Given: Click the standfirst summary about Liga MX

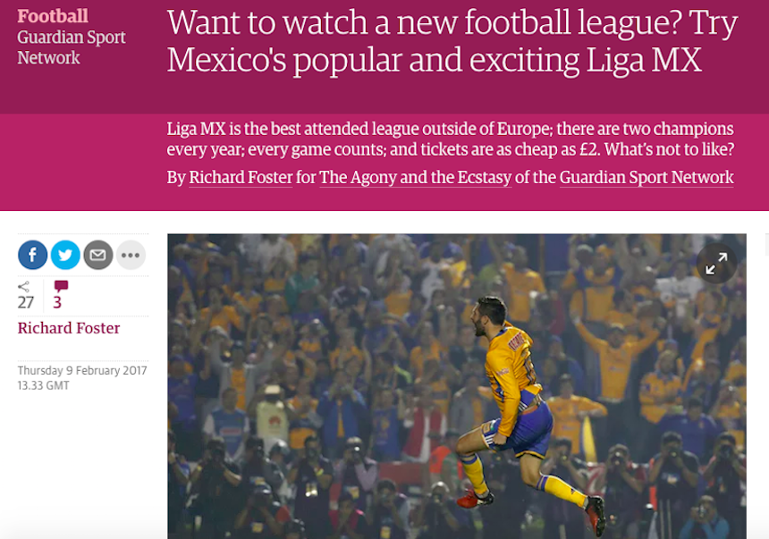Looking at the screenshot, I should [450, 139].
